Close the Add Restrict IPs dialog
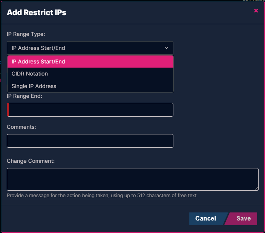265x233 pixels. (x=256, y=11)
